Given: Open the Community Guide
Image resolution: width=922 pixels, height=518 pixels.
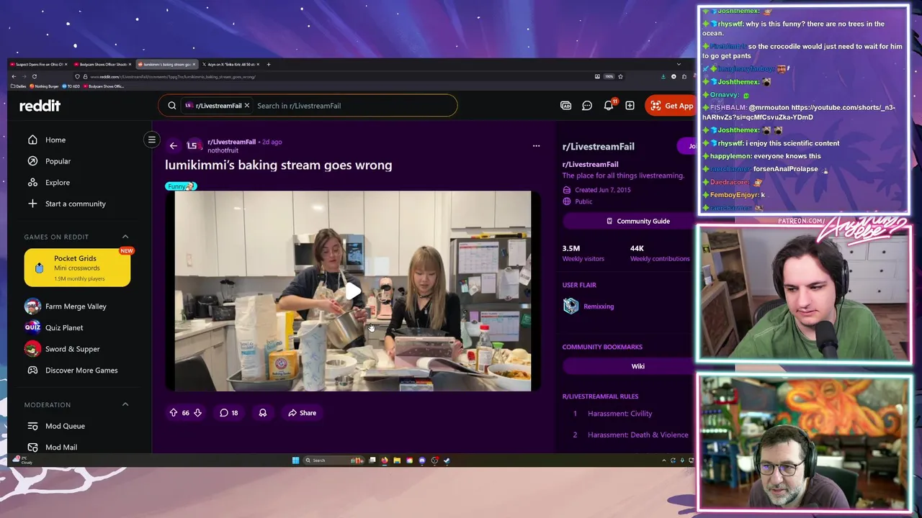Looking at the screenshot, I should click(x=637, y=221).
